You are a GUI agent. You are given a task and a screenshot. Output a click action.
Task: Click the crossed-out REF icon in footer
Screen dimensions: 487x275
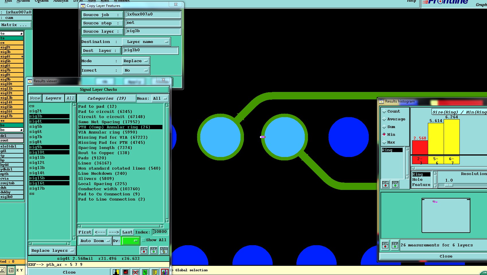coord(135,272)
